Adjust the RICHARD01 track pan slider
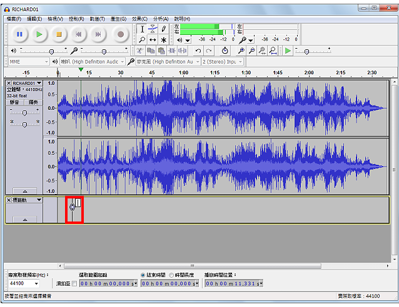 tap(24, 124)
